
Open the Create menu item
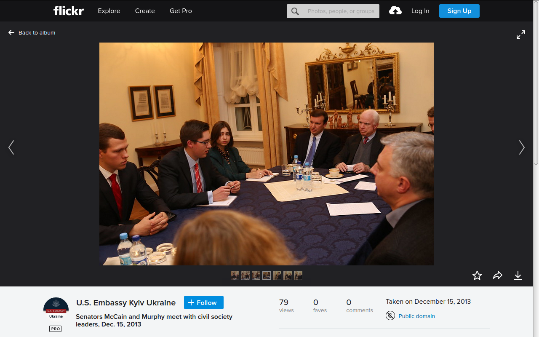145,11
